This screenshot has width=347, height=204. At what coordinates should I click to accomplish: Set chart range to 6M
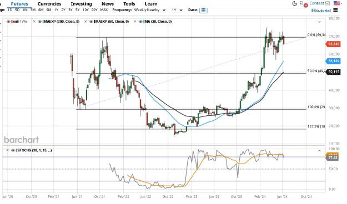[41, 10]
